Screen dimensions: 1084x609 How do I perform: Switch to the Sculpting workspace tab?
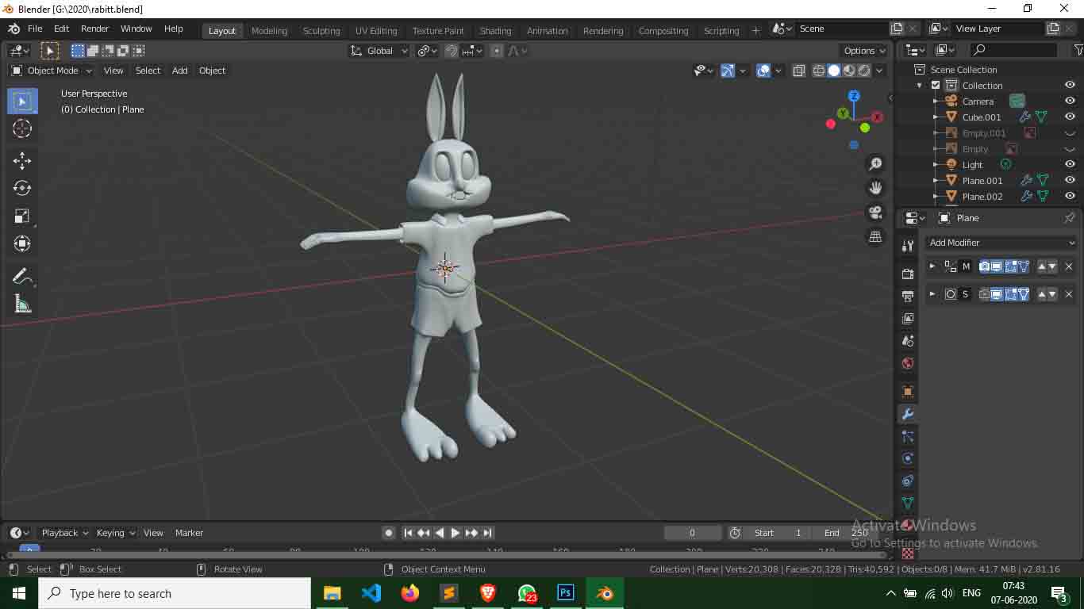[x=321, y=31]
